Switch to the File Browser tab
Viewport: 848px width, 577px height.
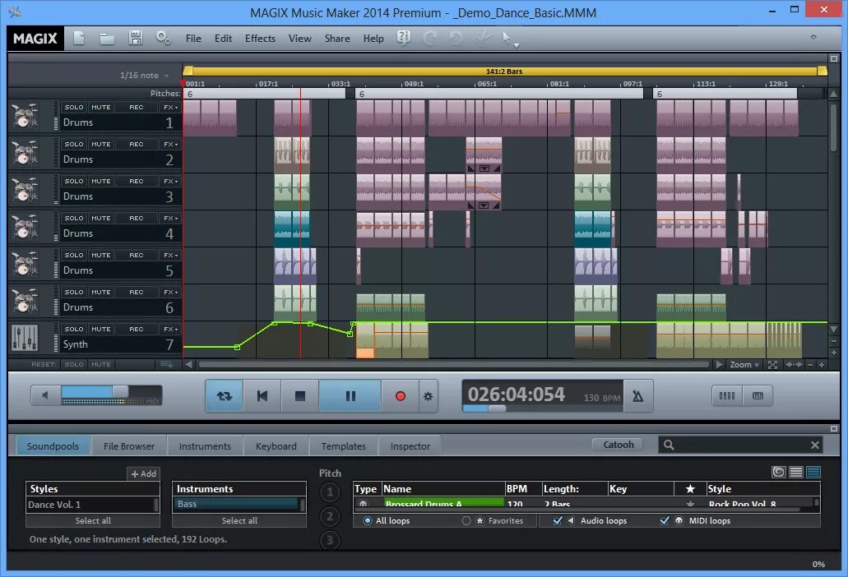pyautogui.click(x=128, y=446)
